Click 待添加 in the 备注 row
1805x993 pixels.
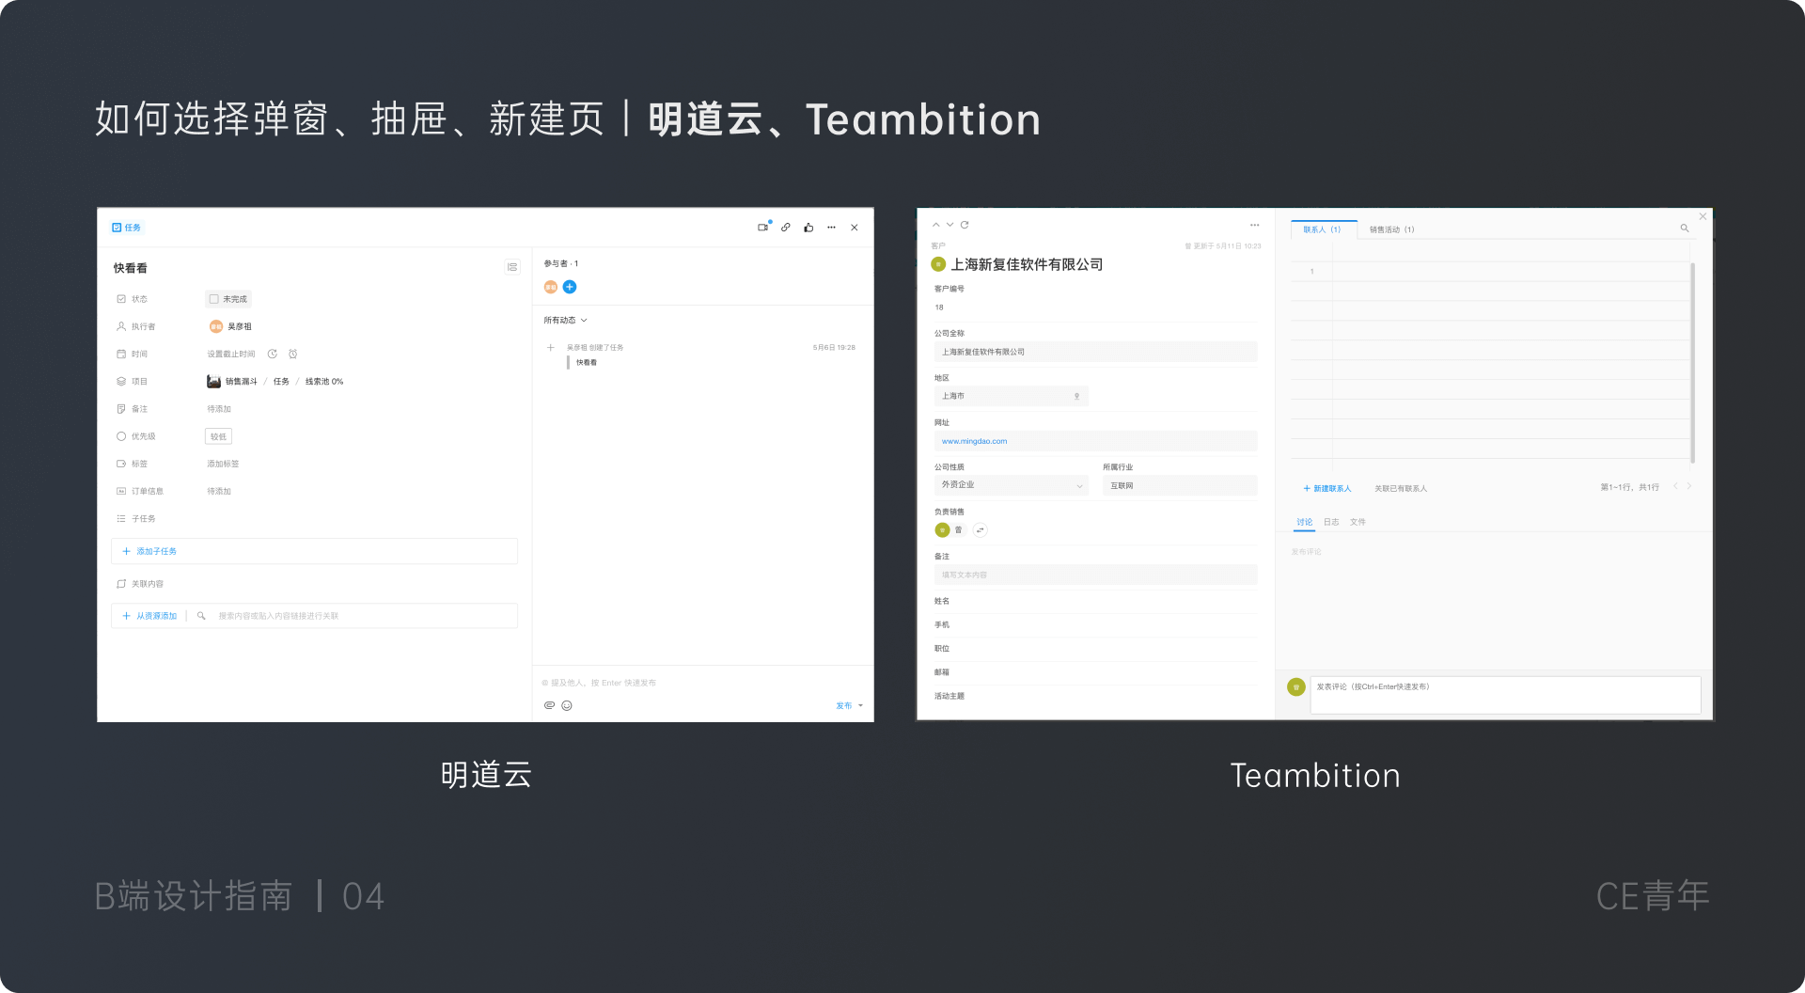(219, 409)
